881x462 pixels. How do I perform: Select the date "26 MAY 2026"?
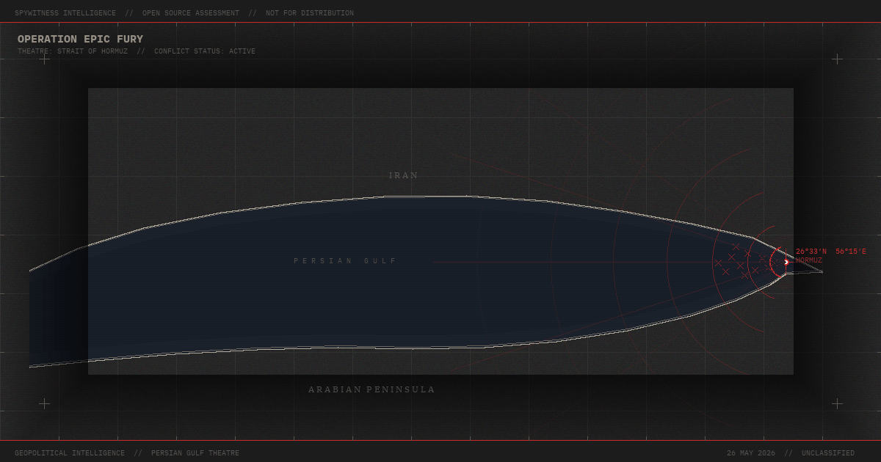point(751,453)
